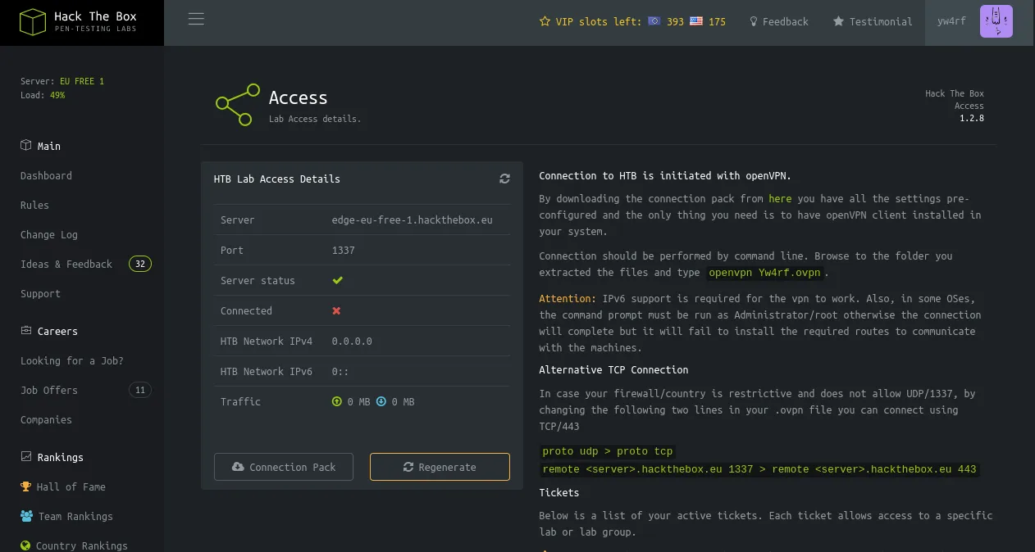Screen dimensions: 1035x552
Task: Click the Regenerate button
Action: coord(440,467)
